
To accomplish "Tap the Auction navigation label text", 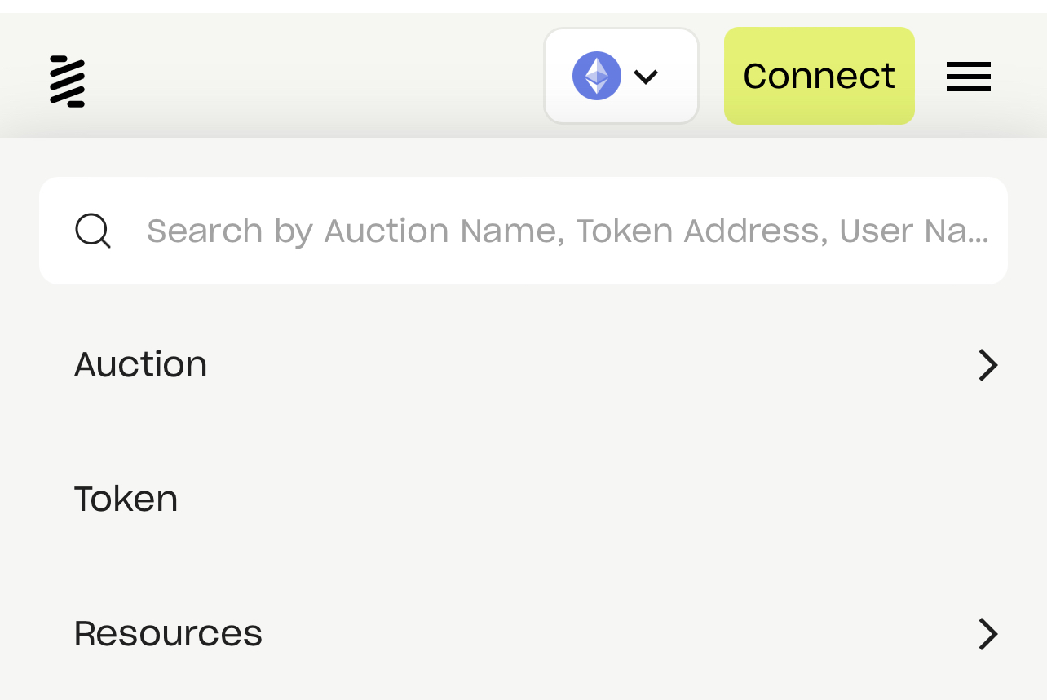I will pos(140,364).
